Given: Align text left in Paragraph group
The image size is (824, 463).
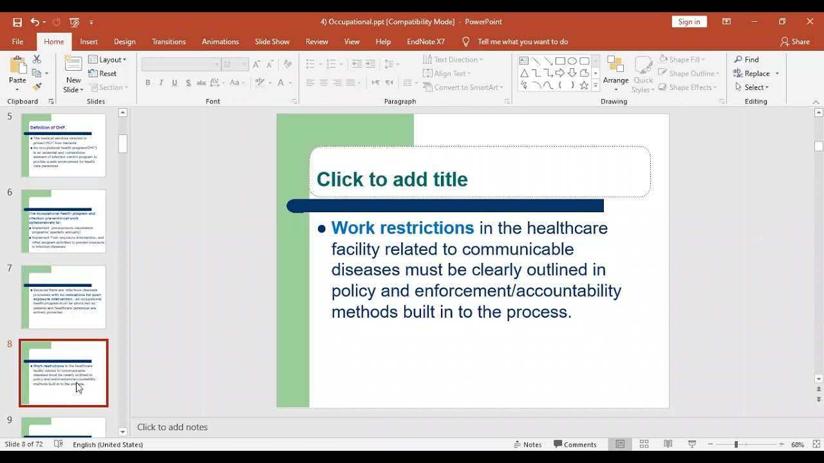Looking at the screenshot, I should [x=310, y=83].
